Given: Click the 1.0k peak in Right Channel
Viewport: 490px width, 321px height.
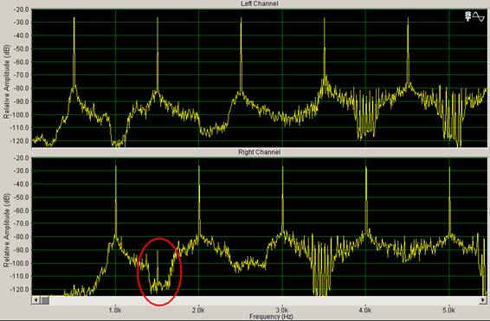Looking at the screenshot, I should (116, 200).
